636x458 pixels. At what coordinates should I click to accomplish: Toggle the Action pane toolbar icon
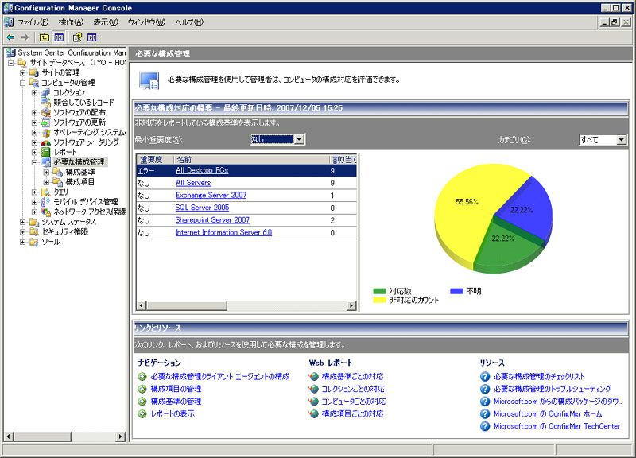(x=92, y=37)
